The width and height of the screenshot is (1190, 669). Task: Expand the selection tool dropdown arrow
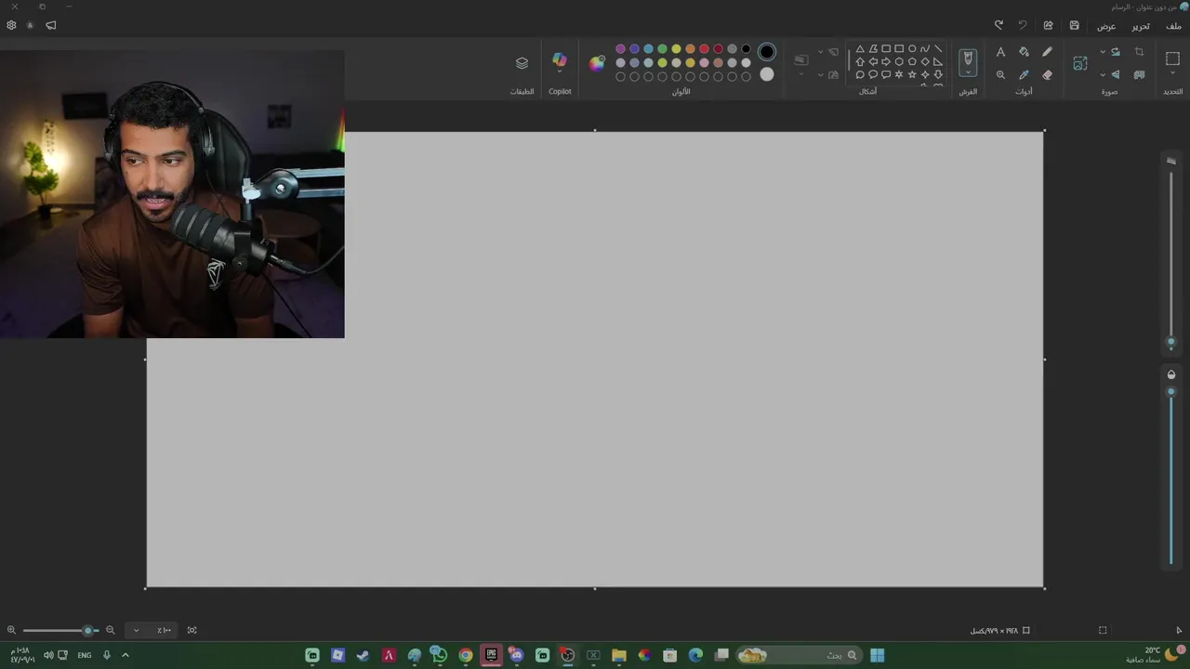(x=1172, y=73)
